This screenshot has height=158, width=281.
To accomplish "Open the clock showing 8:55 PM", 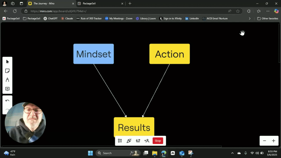I will pyautogui.click(x=272, y=153).
